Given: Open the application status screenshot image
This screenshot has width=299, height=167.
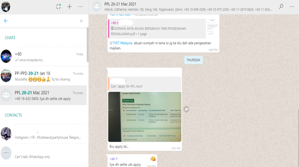Looking at the screenshot, I should [x=145, y=117].
